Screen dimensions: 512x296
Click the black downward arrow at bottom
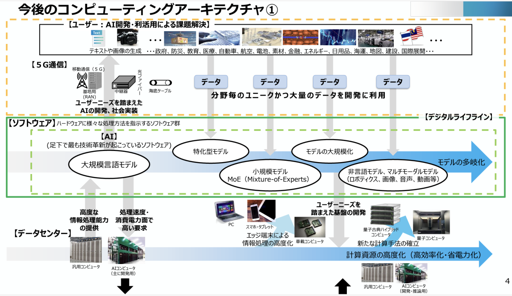click(x=125, y=287)
